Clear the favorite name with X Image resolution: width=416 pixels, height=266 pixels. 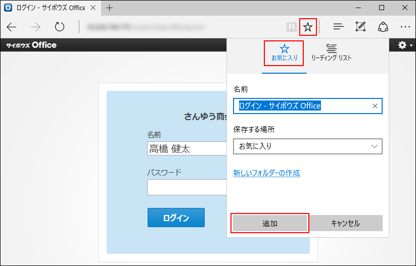click(x=375, y=106)
